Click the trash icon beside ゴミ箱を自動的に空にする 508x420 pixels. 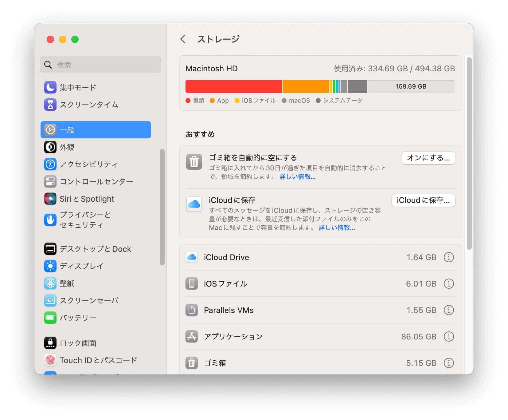pos(194,162)
